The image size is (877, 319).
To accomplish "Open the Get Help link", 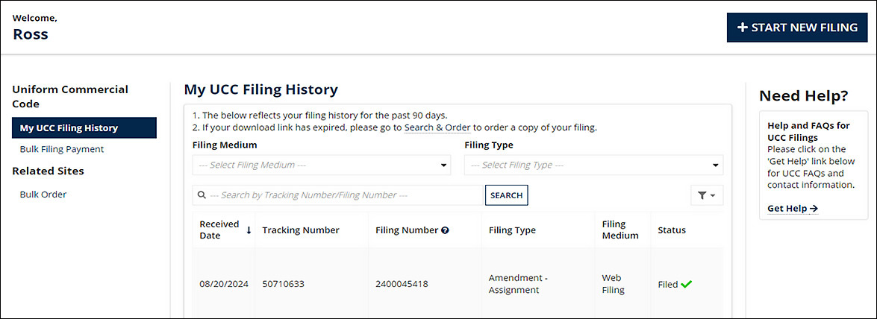I will [x=792, y=209].
